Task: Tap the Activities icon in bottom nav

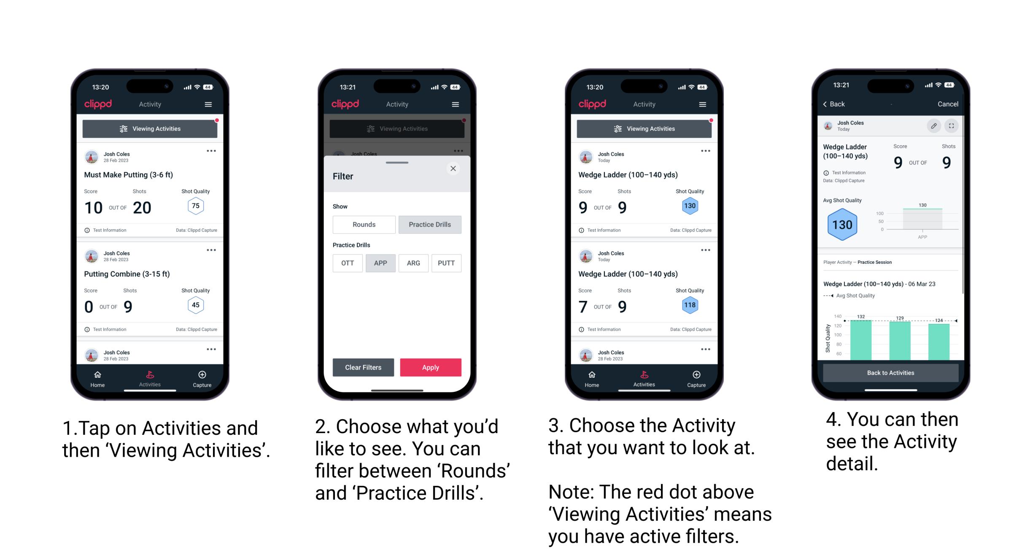Action: tap(150, 377)
